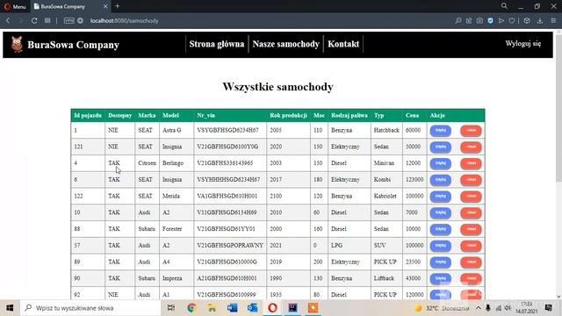Go back in browser history
Image resolution: width=562 pixels, height=316 pixels.
pos(8,21)
